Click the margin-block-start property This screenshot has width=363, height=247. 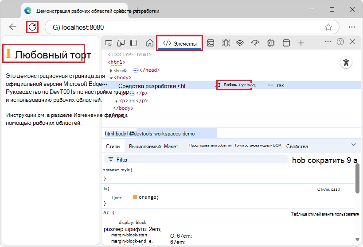(x=129, y=235)
